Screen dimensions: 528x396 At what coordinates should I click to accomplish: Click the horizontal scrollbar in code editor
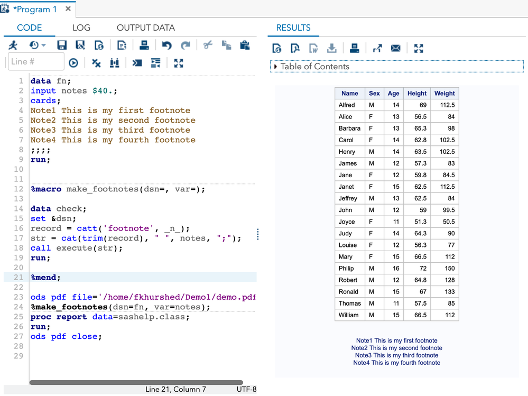click(x=136, y=382)
